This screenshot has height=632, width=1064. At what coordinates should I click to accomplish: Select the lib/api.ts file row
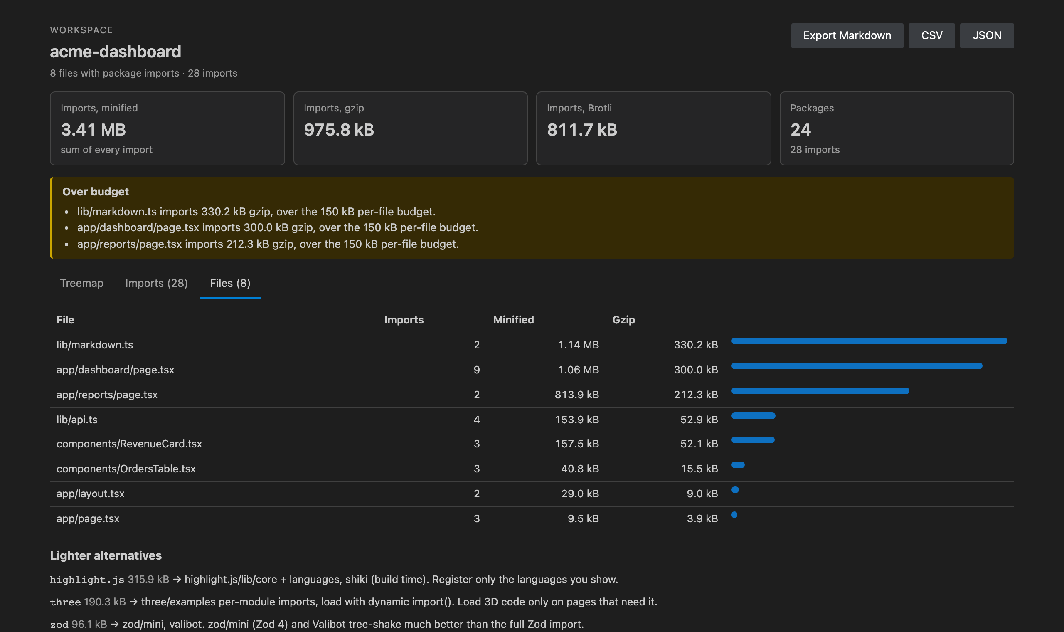(532, 420)
